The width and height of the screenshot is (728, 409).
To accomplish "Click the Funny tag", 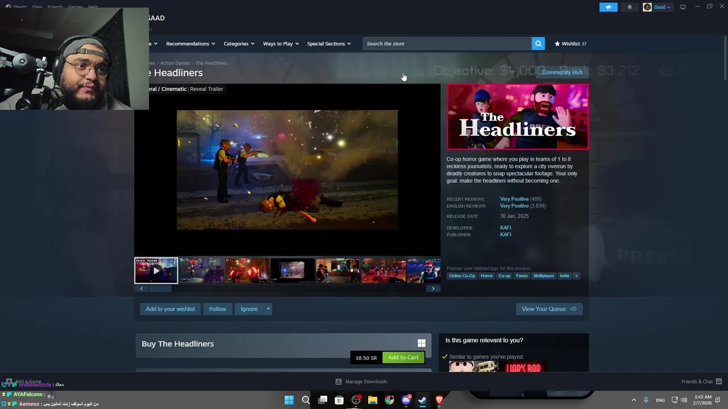I will (x=522, y=276).
